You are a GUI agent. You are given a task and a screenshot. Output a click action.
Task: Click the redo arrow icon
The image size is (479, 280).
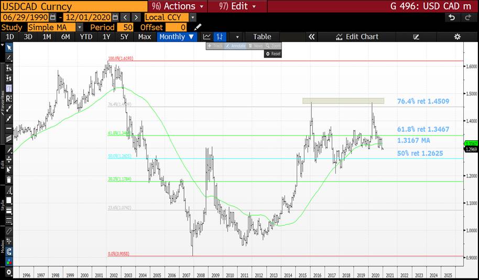467,17
